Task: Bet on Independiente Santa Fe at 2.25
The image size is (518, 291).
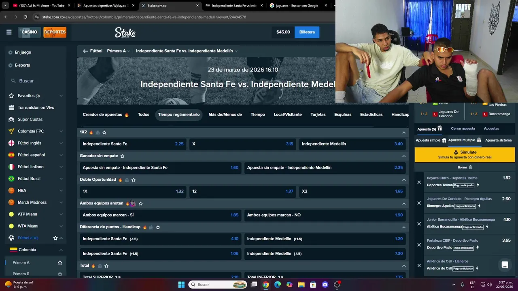Action: coord(133,144)
